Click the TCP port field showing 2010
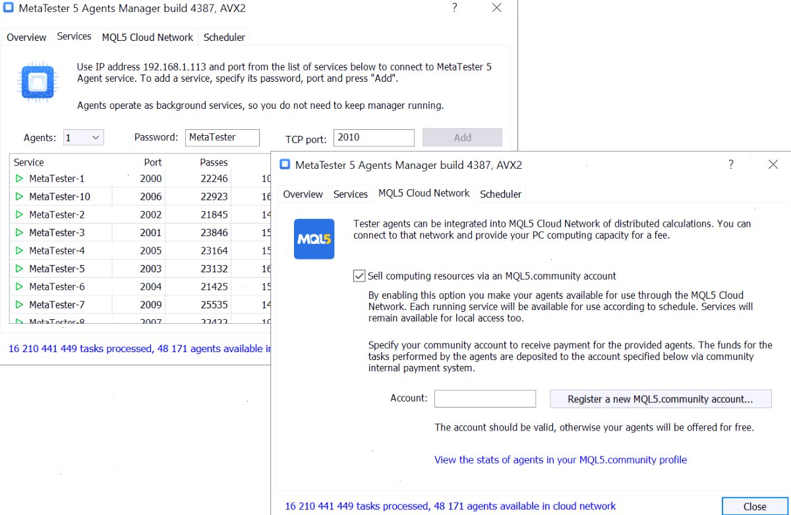 374,138
